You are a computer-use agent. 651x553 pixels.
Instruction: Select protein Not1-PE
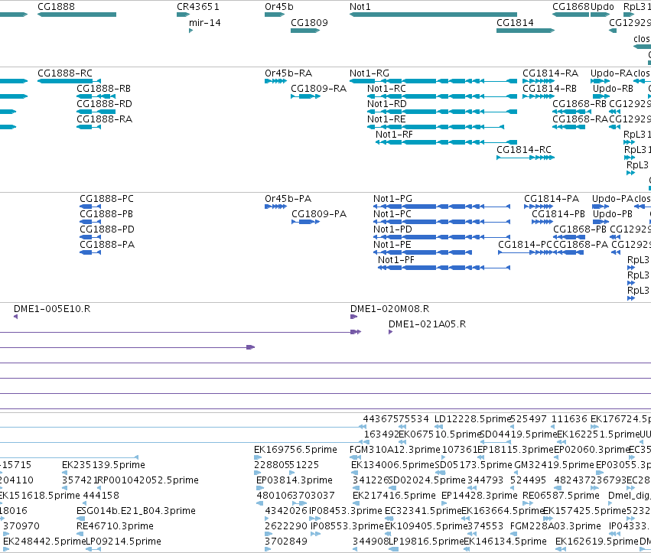tap(422, 252)
